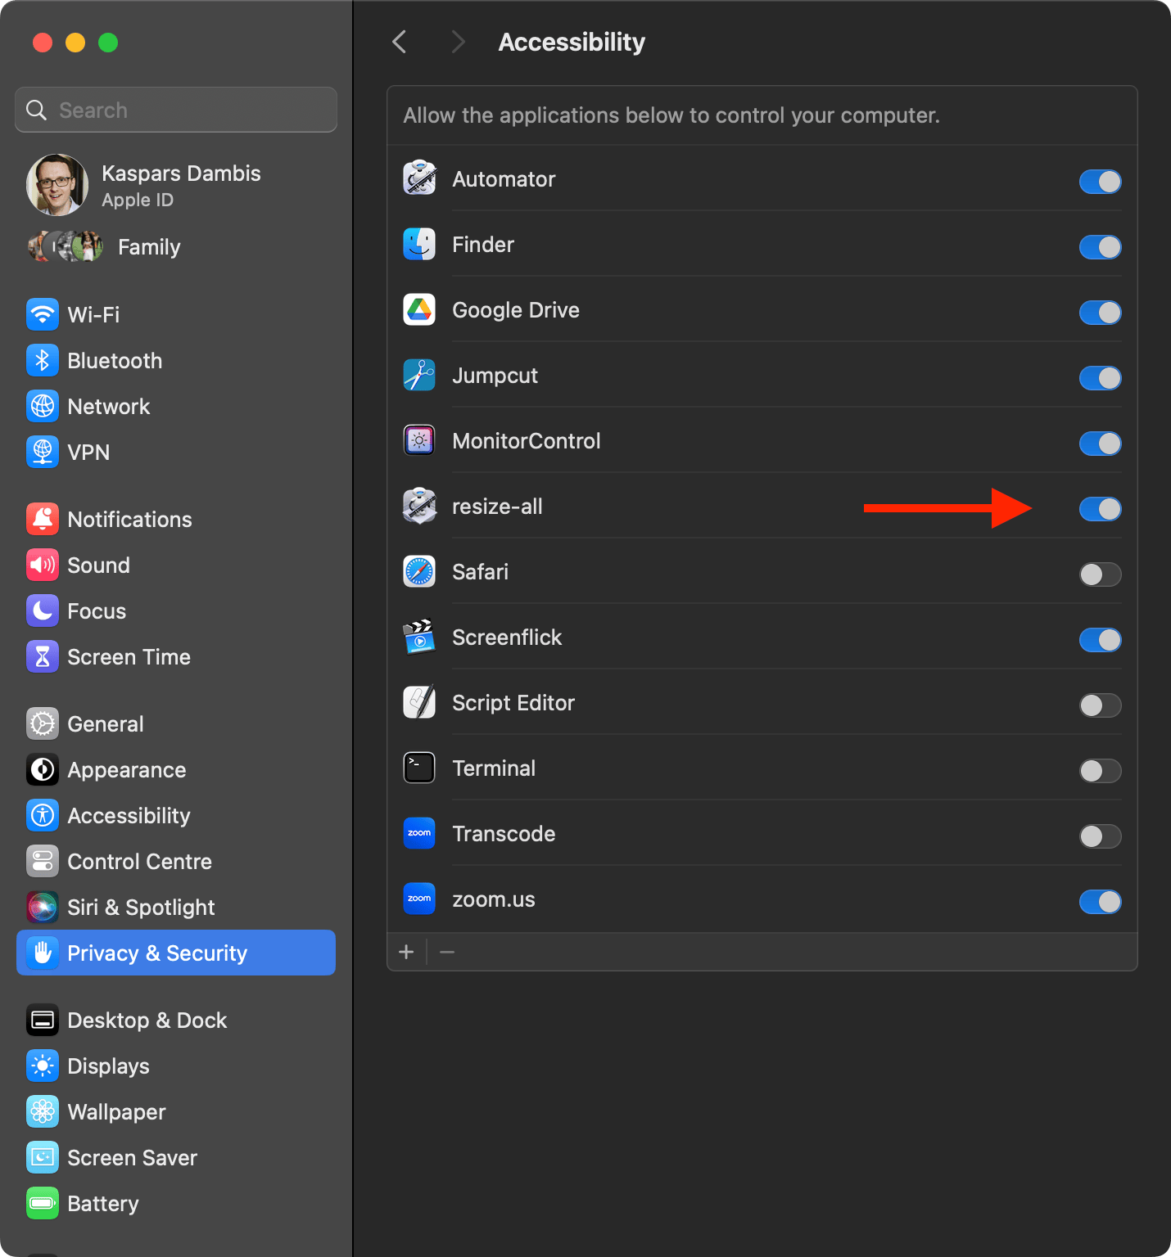
Task: Click the Siri & Spotlight icon
Action: [43, 907]
